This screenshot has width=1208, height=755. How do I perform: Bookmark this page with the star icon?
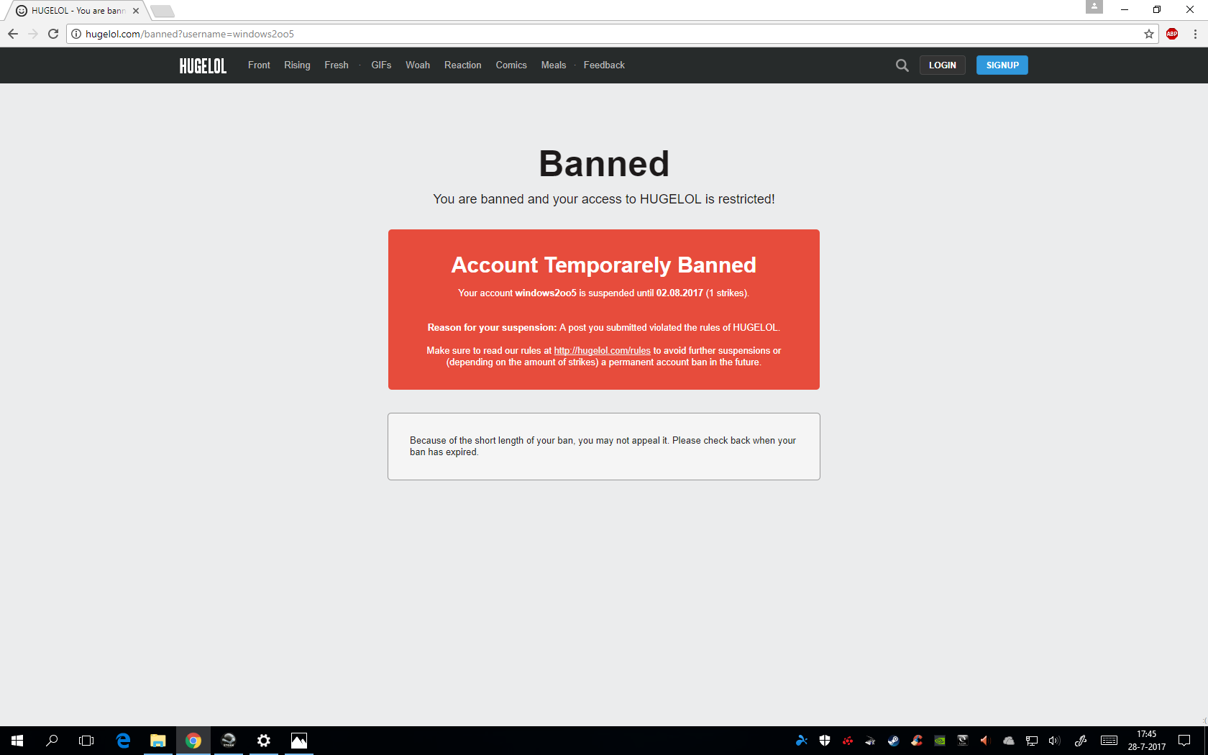pos(1149,34)
